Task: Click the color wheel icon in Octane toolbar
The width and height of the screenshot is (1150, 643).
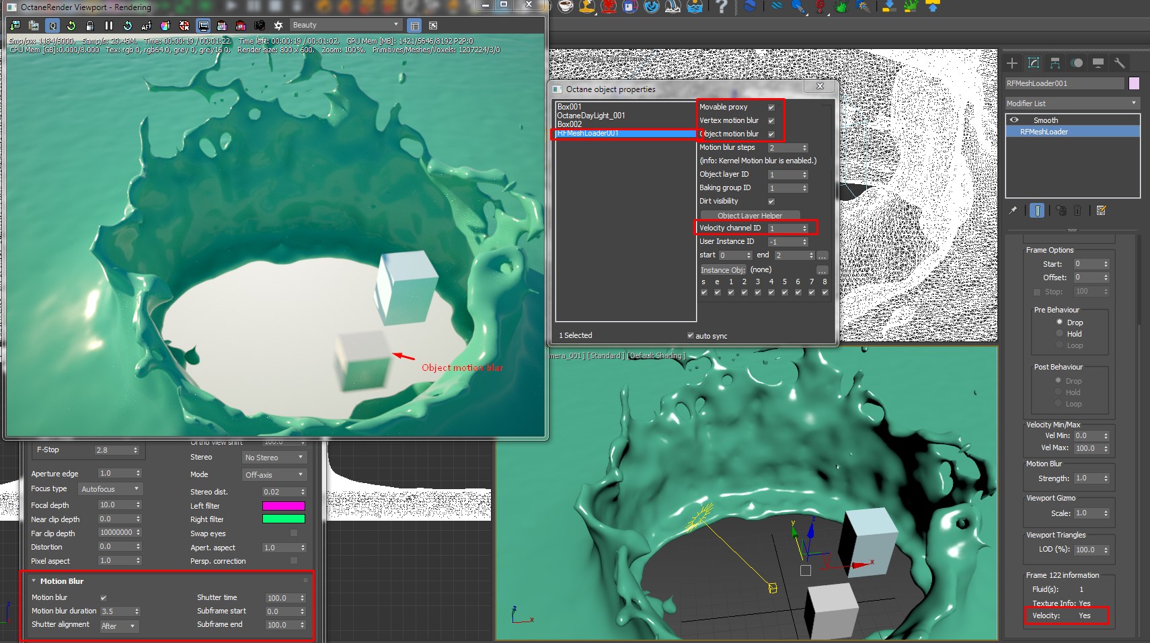Action: 165,26
